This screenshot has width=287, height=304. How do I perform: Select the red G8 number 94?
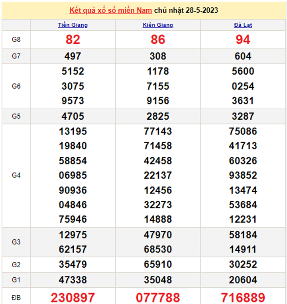pyautogui.click(x=243, y=39)
